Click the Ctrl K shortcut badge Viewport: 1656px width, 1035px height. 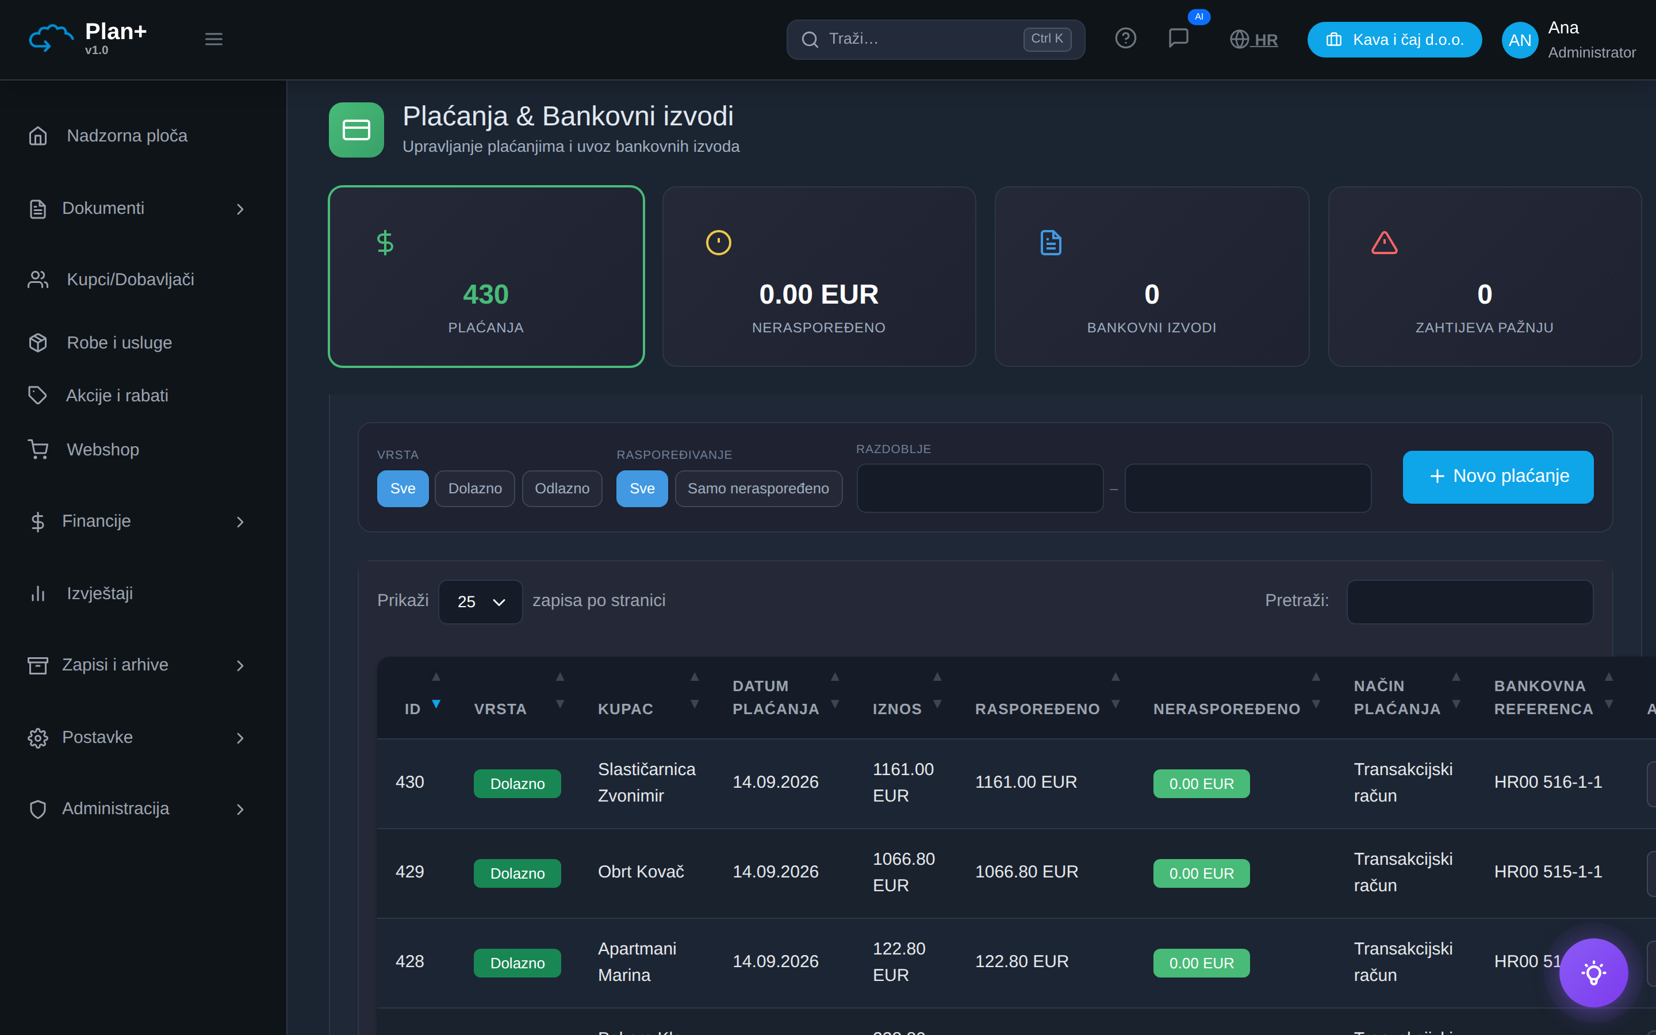[x=1047, y=39]
